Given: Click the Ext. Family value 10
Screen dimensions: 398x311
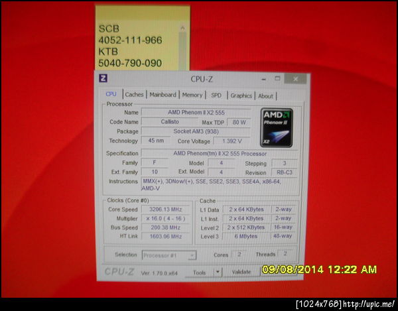Looking at the screenshot, I should point(155,172).
